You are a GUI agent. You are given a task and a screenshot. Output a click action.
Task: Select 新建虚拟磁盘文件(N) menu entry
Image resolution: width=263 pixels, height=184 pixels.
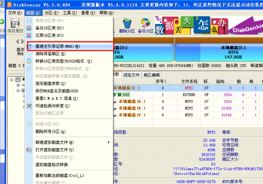[69, 142]
